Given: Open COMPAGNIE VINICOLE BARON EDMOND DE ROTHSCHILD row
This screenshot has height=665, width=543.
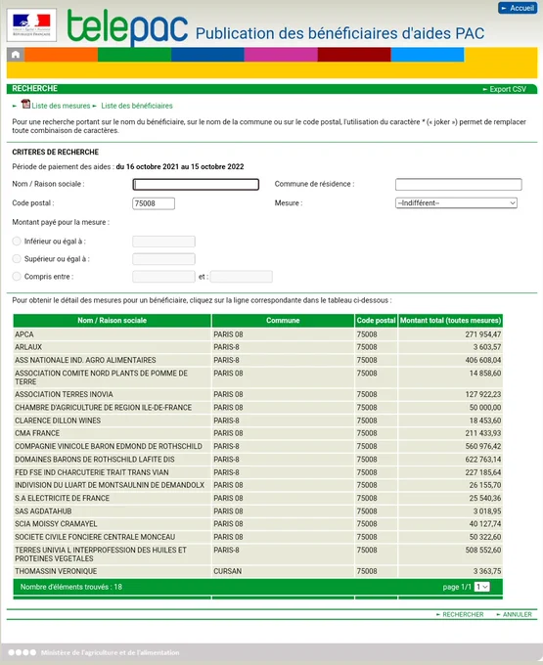Looking at the screenshot, I should pos(258,447).
